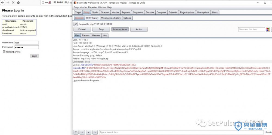Image resolution: width=272 pixels, height=135 pixels.
Task: Switch to the Comparer tab
Action: 161,12
